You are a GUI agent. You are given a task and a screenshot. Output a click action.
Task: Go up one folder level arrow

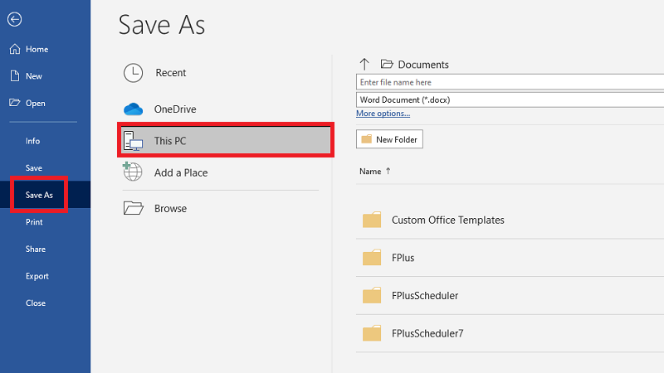coord(364,65)
